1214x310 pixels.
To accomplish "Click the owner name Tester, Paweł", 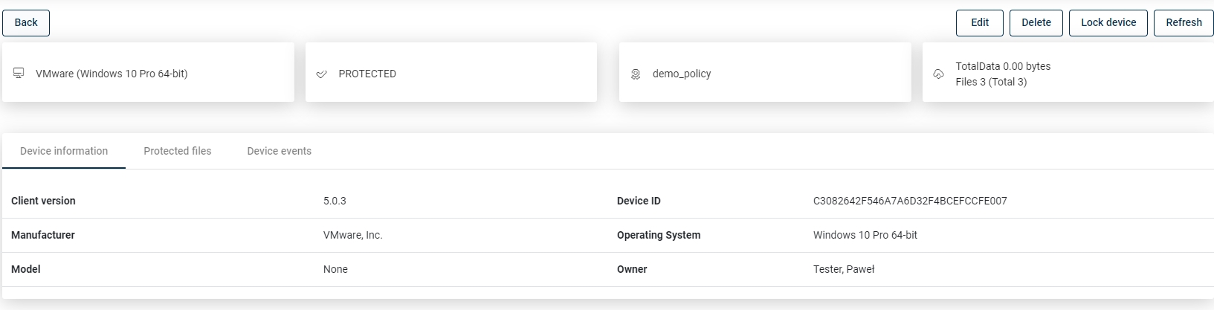I will click(844, 269).
